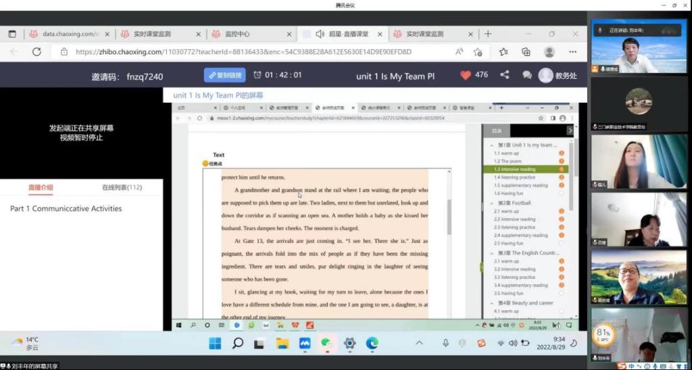Open the chat bubble icon in live header
The width and height of the screenshot is (692, 370).
[527, 75]
